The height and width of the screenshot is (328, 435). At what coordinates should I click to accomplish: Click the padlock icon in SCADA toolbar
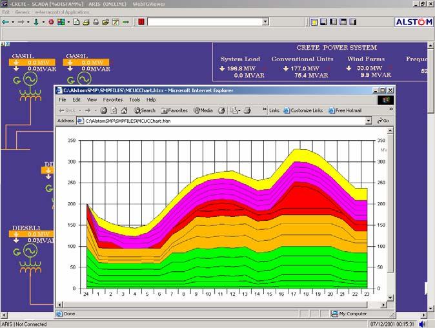(96, 22)
